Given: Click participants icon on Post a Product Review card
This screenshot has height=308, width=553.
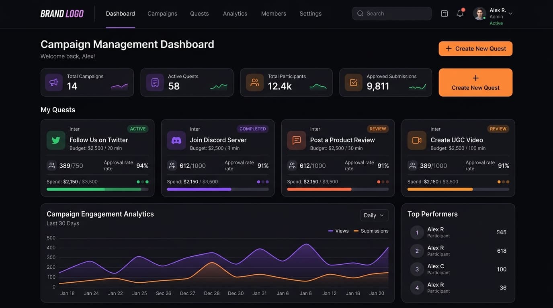Looking at the screenshot, I should point(292,165).
